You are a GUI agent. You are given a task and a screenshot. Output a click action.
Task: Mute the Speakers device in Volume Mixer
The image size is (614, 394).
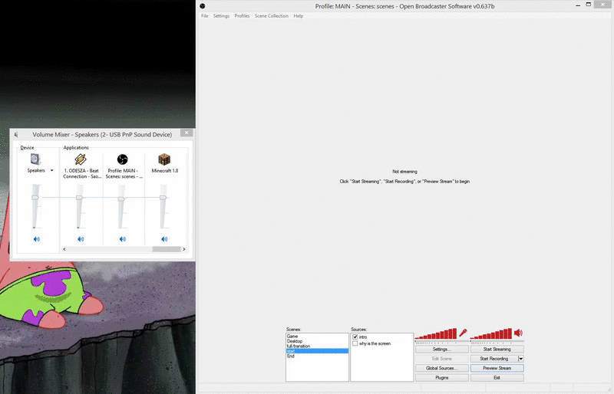(x=36, y=238)
